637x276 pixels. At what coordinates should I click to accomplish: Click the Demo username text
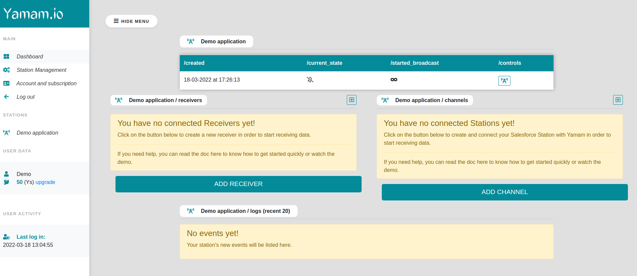24,174
